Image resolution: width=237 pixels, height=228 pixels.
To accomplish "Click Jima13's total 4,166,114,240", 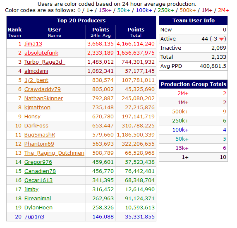I will [136, 44].
